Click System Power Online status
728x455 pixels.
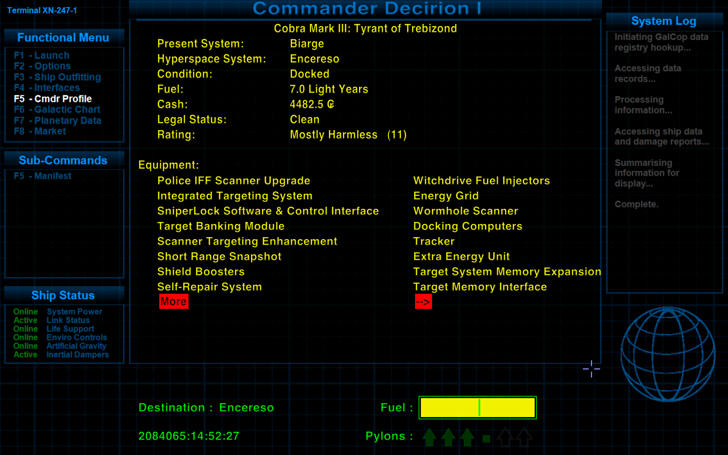pos(26,311)
